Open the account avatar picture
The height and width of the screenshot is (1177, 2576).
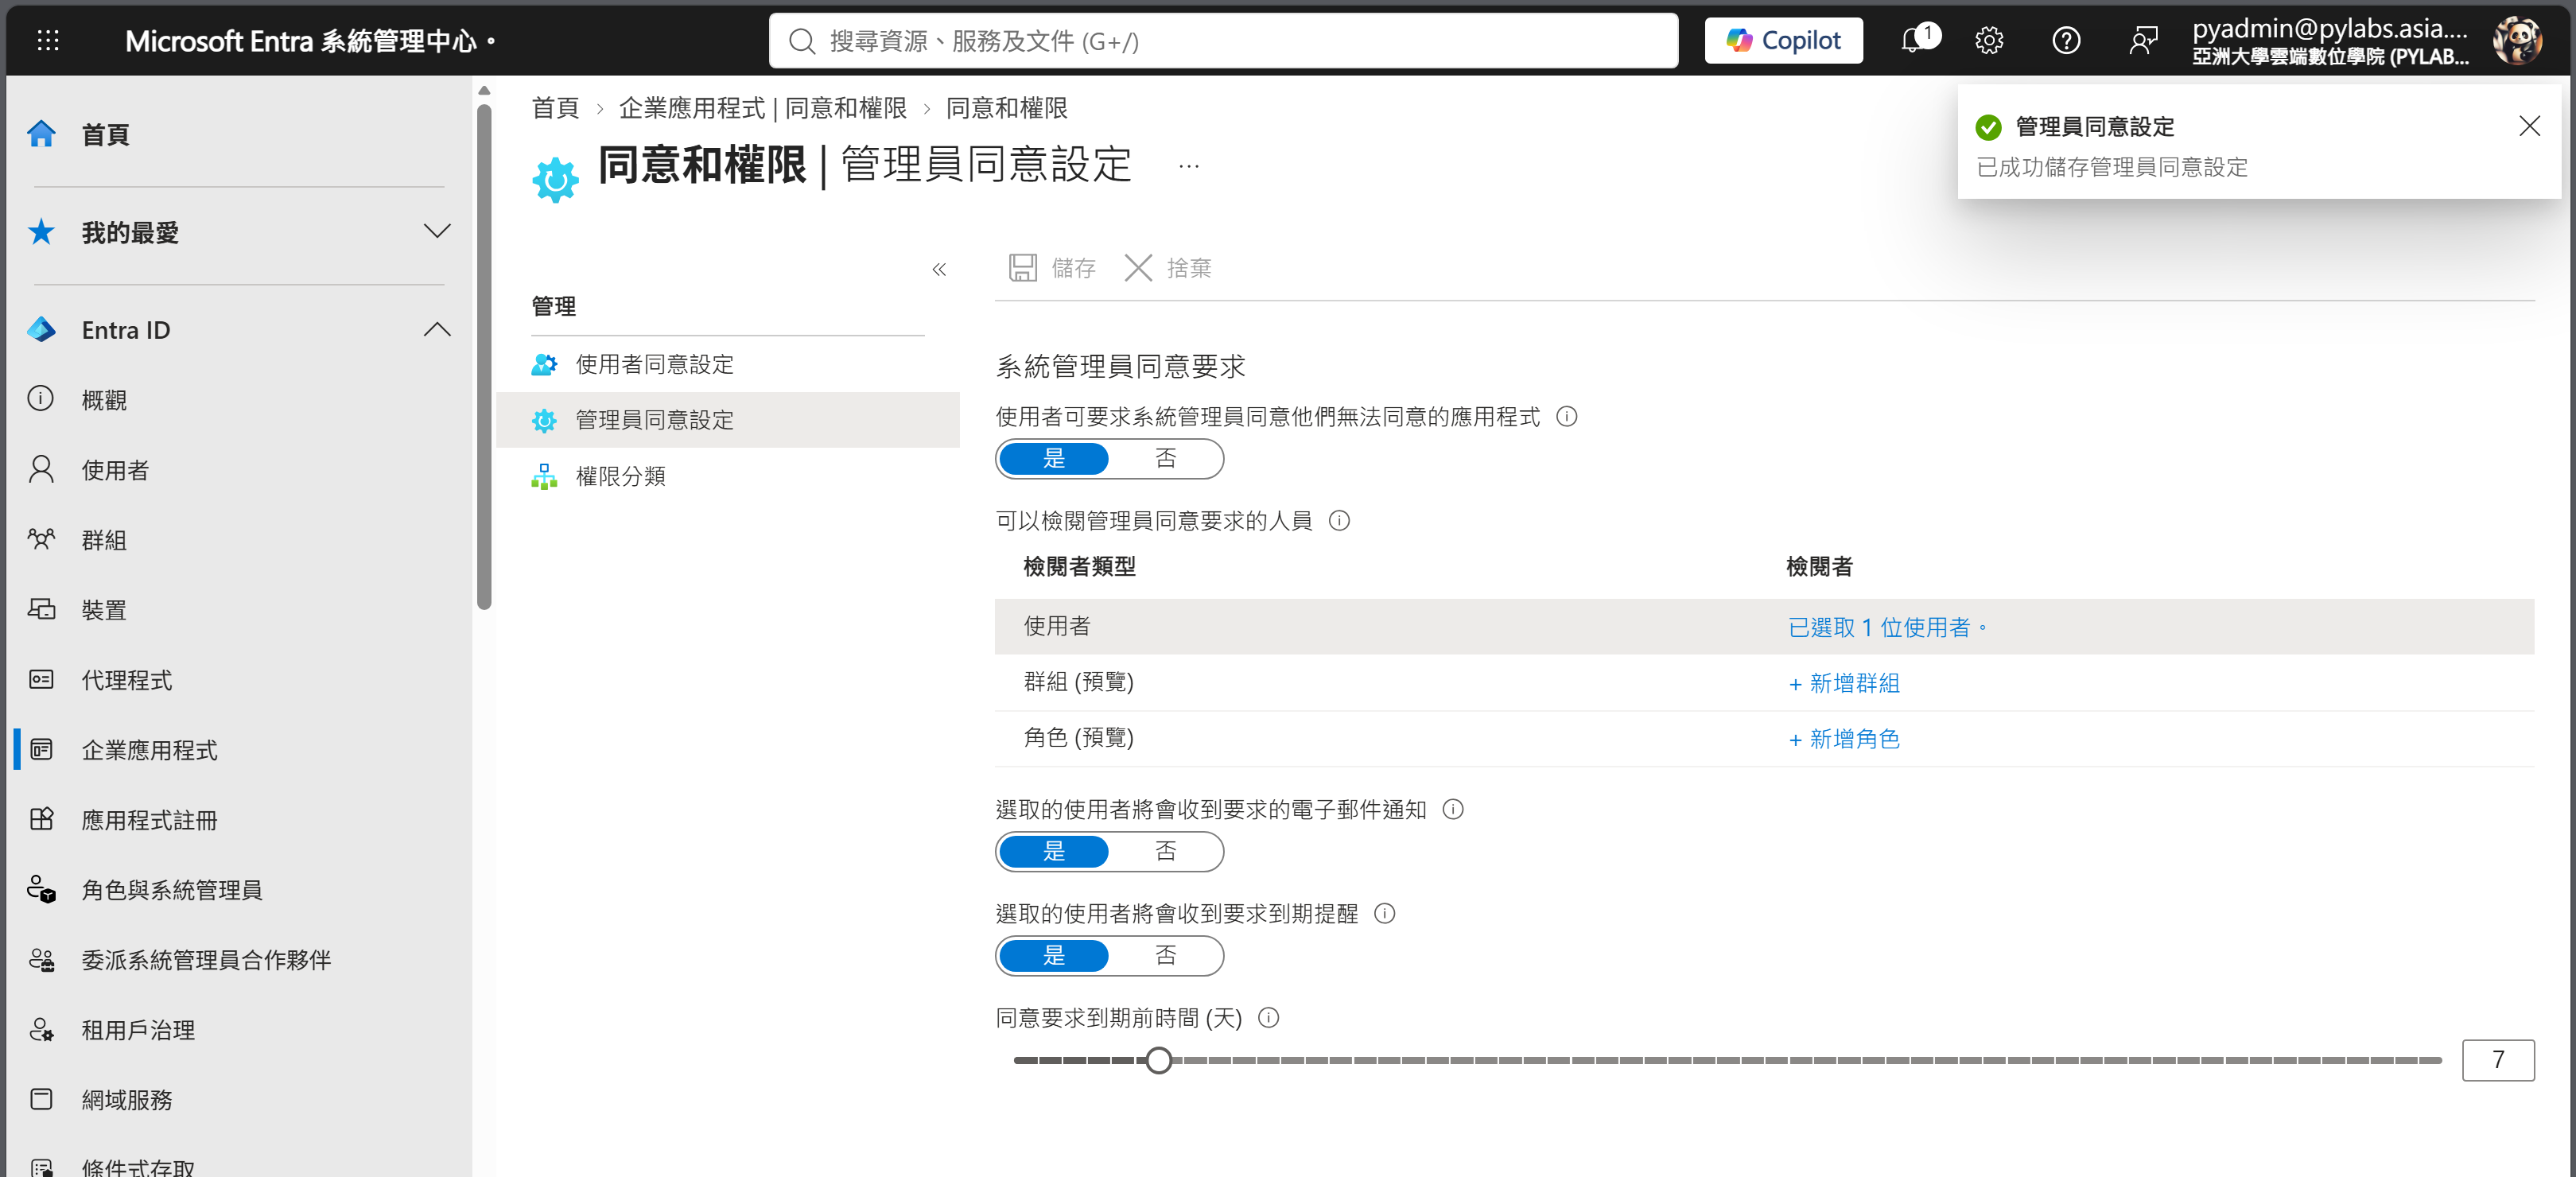tap(2517, 41)
